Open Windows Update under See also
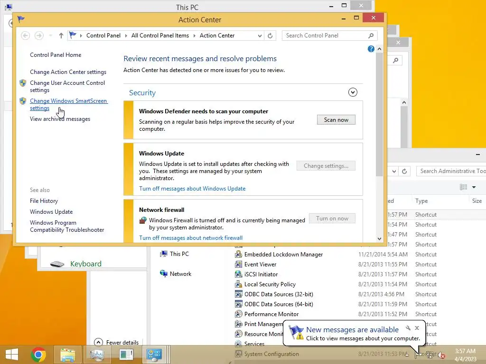Image resolution: width=486 pixels, height=364 pixels. (x=51, y=212)
